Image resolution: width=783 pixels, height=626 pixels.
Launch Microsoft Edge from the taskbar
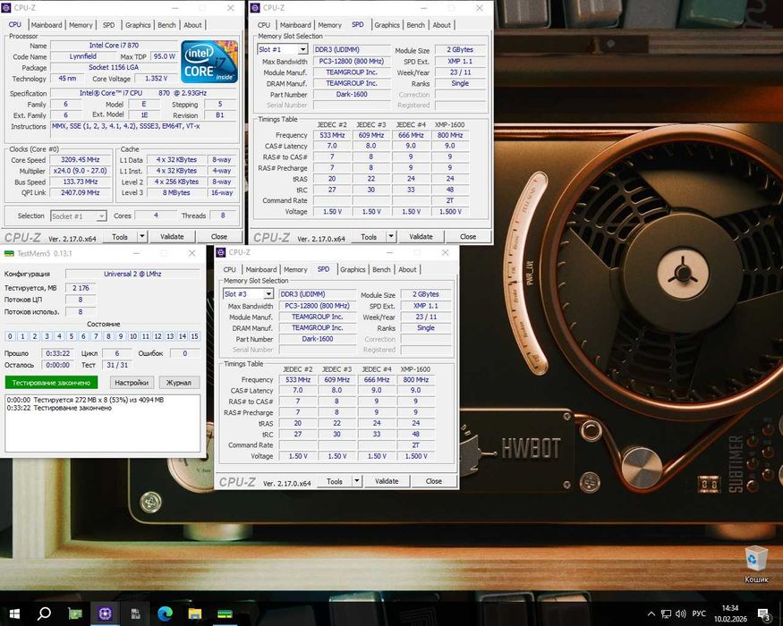(x=165, y=613)
